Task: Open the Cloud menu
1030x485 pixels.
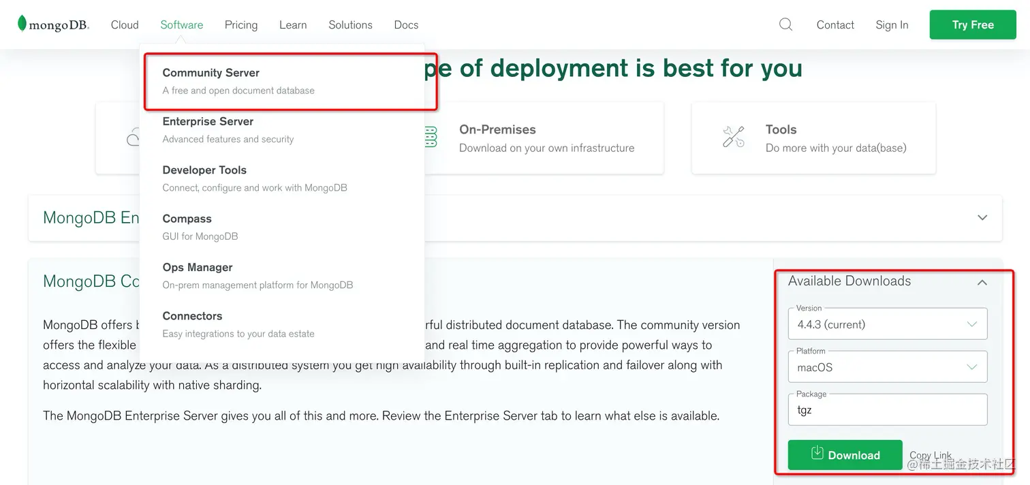Action: pos(125,25)
